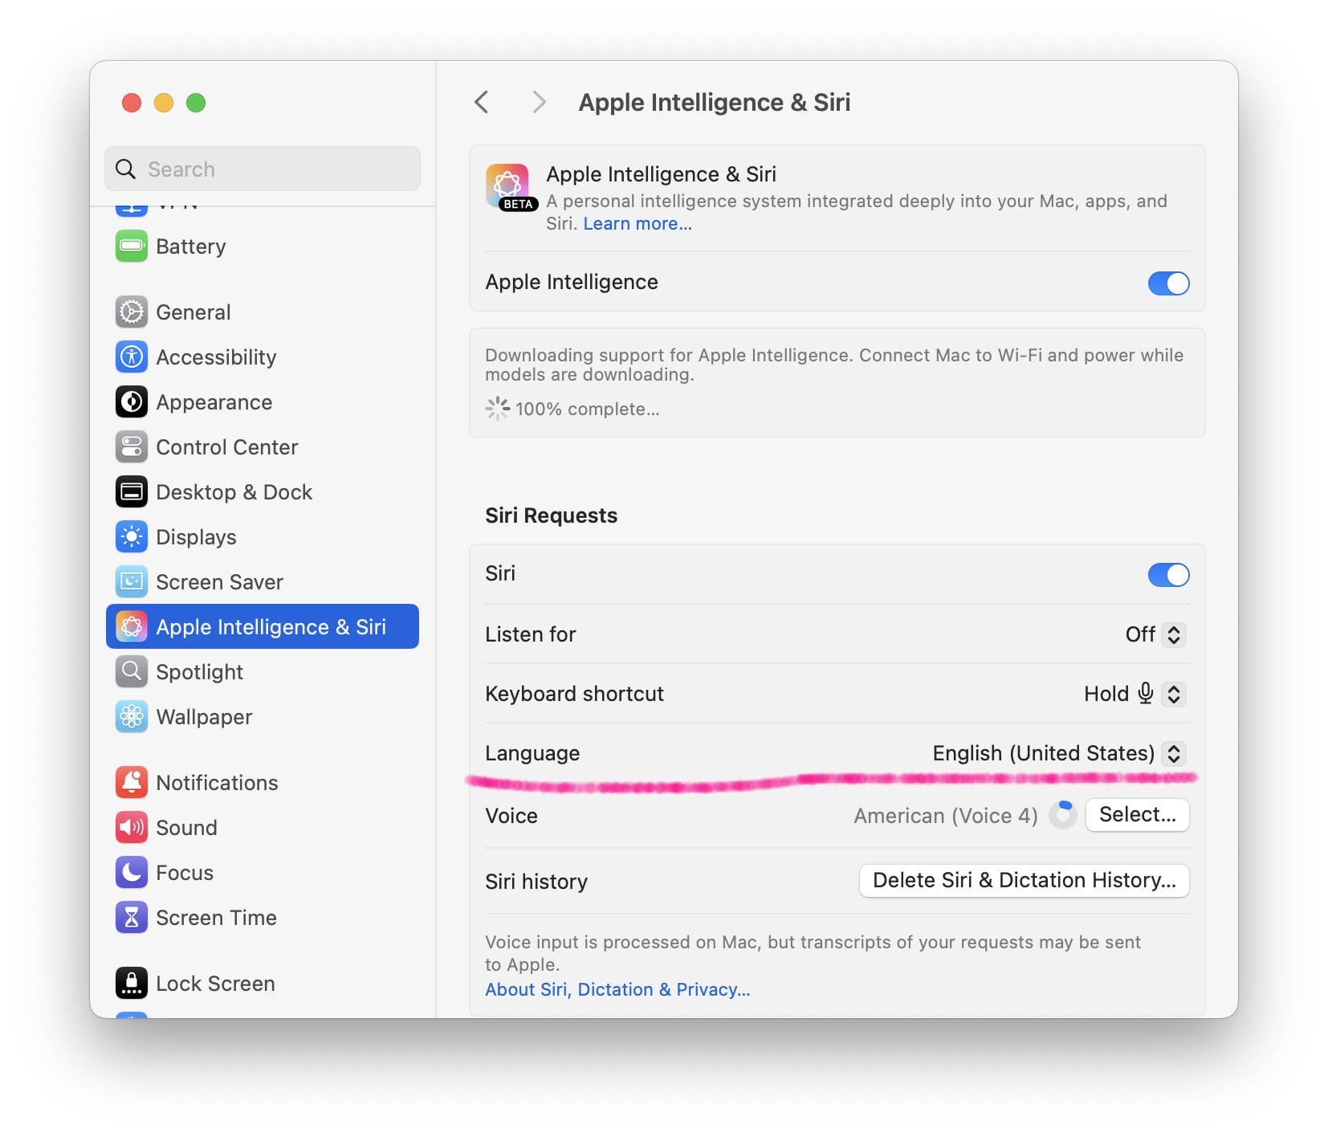1328x1137 pixels.
Task: Click the voice download progress circle
Action: pyautogui.click(x=1062, y=814)
